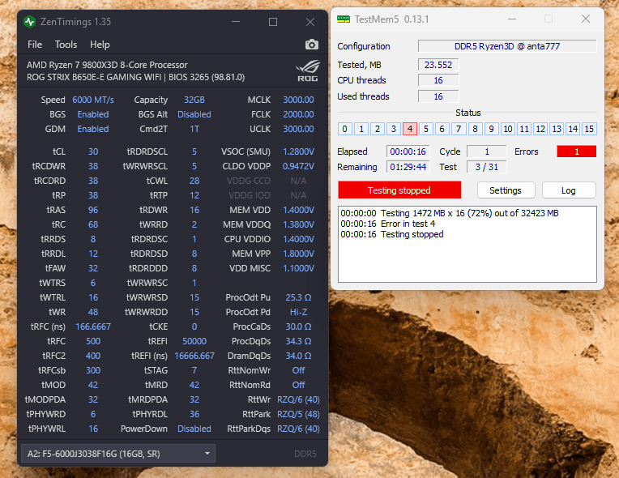619x478 pixels.
Task: Click the tREFI value 50000
Action: point(194,341)
